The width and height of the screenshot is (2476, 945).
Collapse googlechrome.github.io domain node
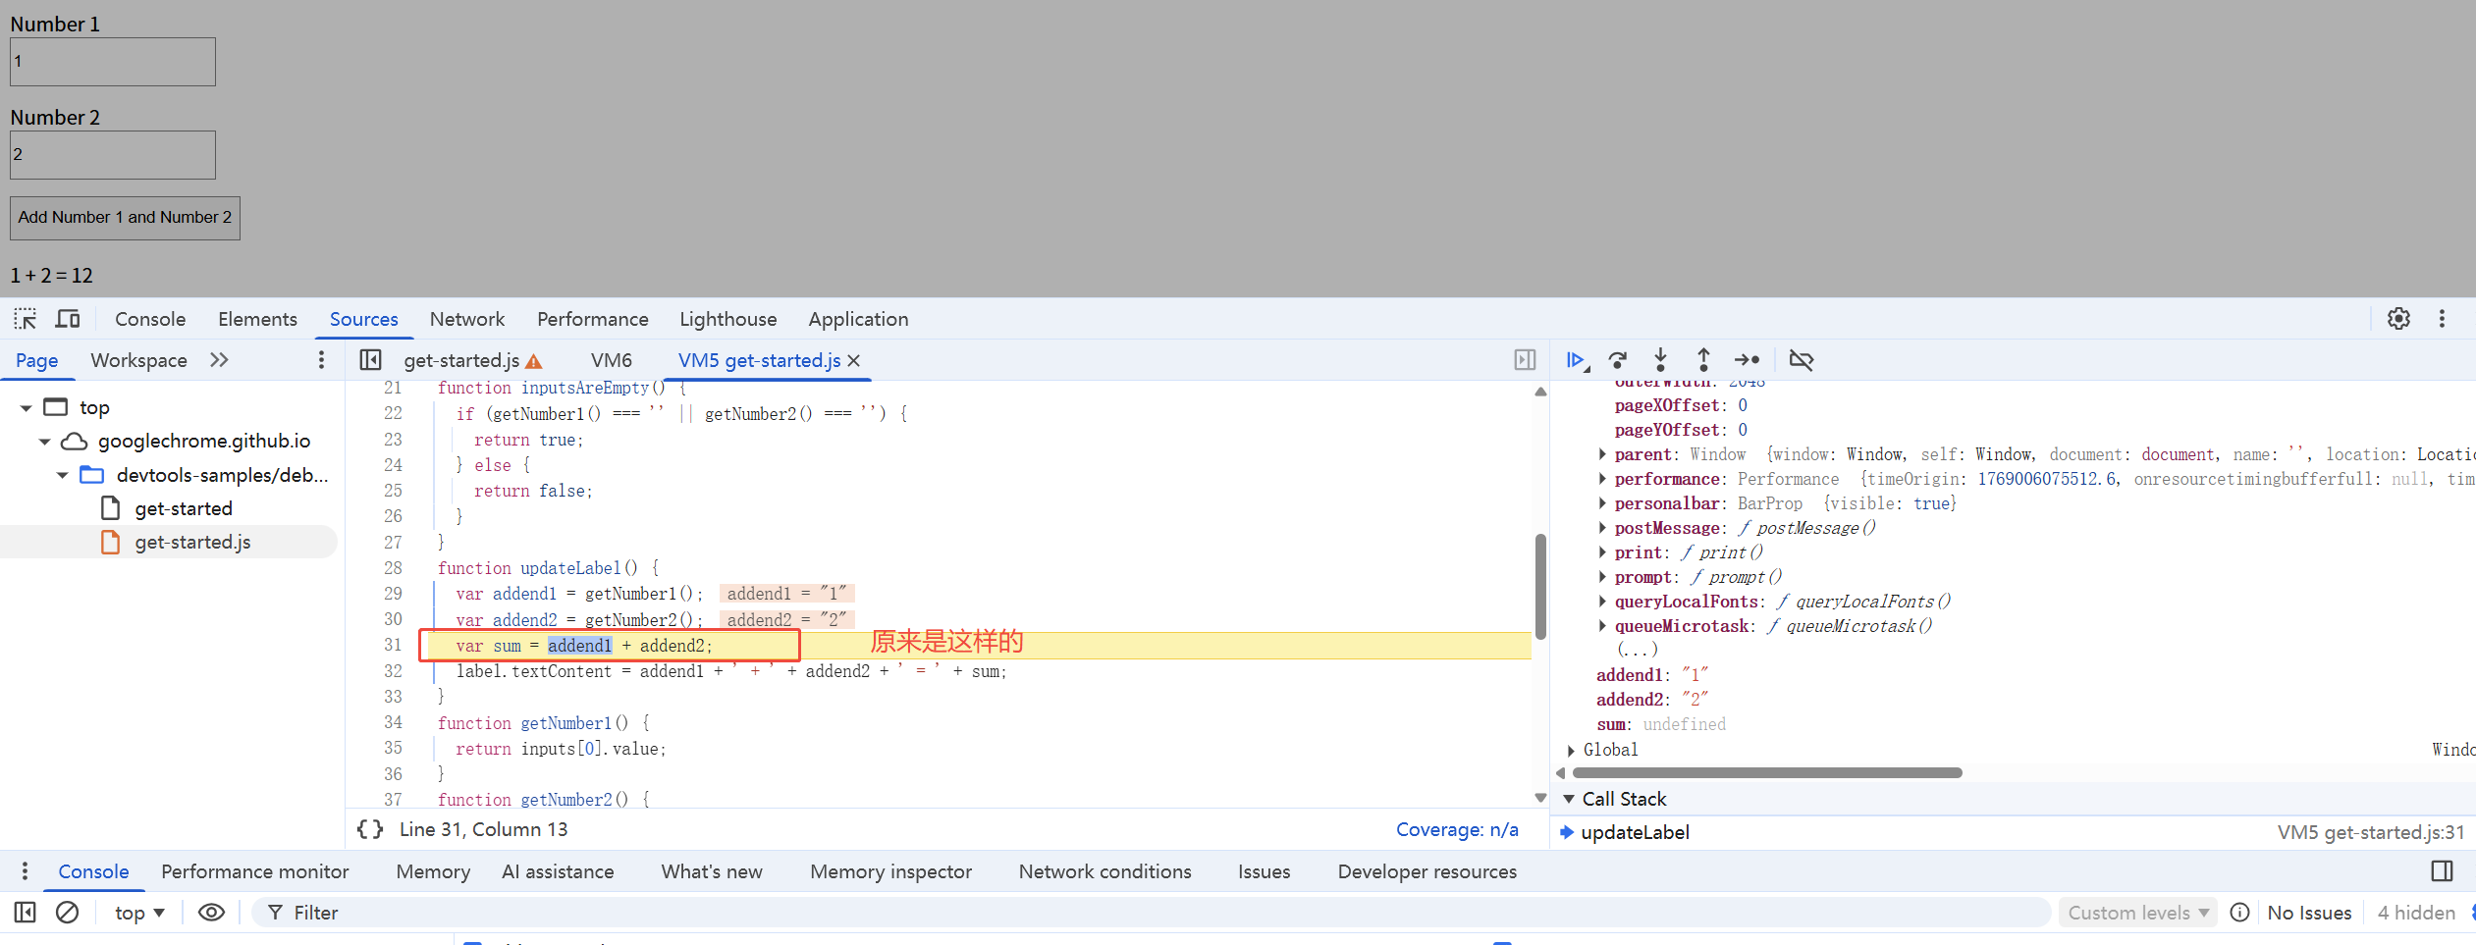click(44, 442)
